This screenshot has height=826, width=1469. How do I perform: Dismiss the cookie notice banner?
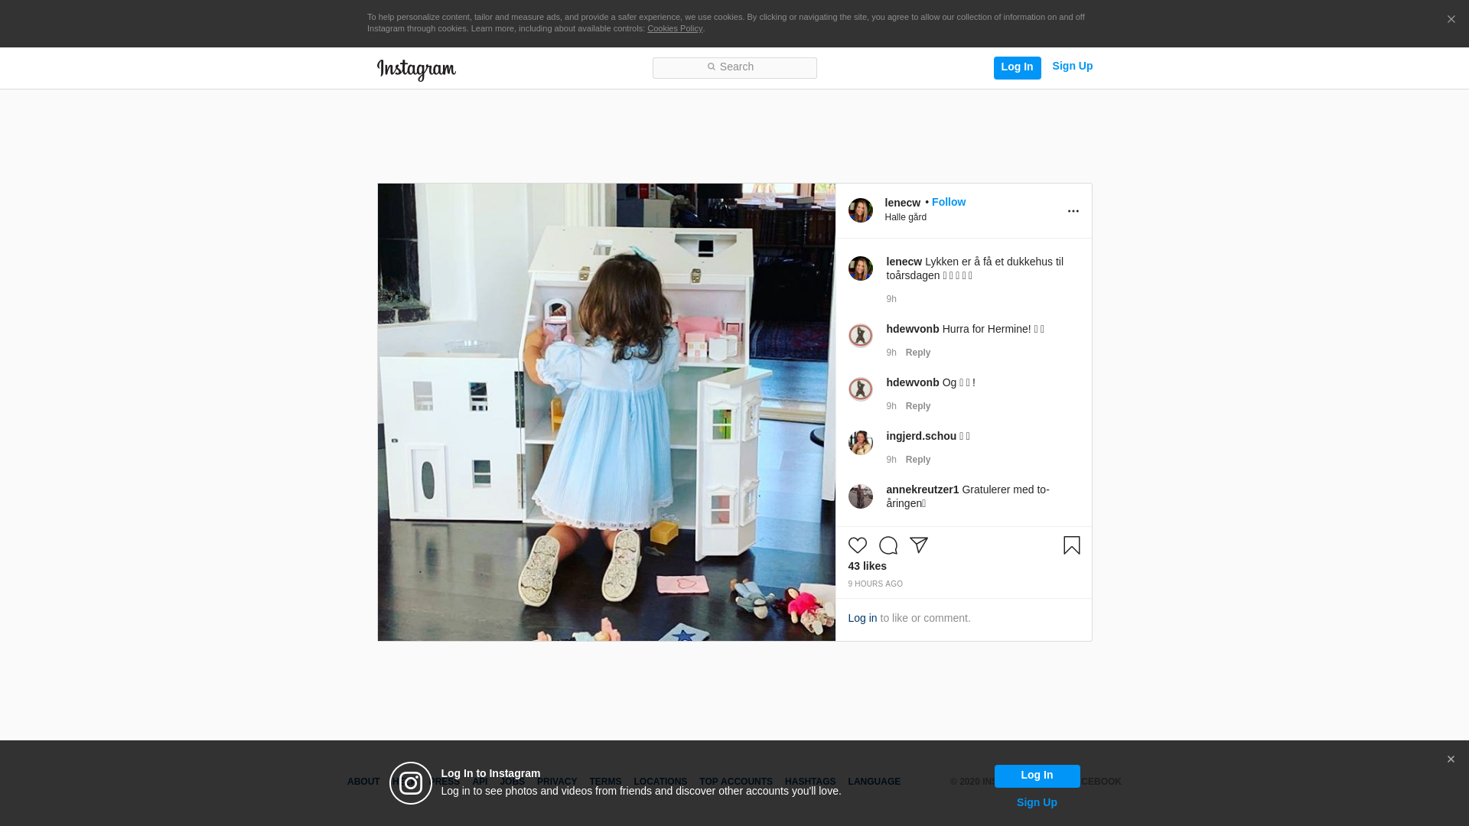[x=1451, y=20]
